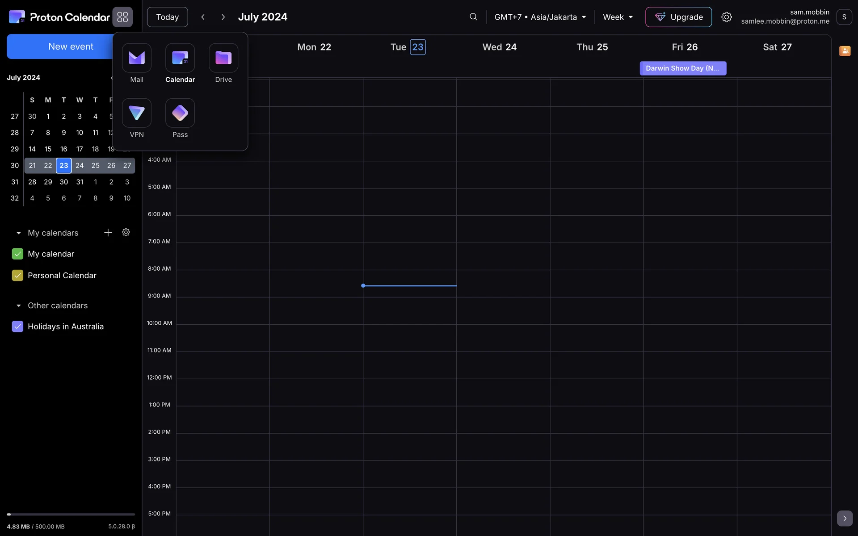This screenshot has height=536, width=858.
Task: Collapse the Other calendars section
Action: pyautogui.click(x=19, y=306)
